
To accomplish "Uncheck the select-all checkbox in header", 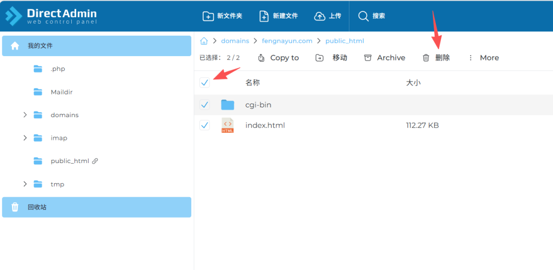I will 205,83.
